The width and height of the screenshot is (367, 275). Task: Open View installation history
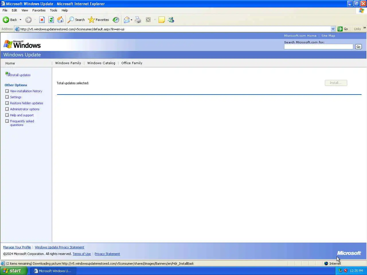(26, 91)
